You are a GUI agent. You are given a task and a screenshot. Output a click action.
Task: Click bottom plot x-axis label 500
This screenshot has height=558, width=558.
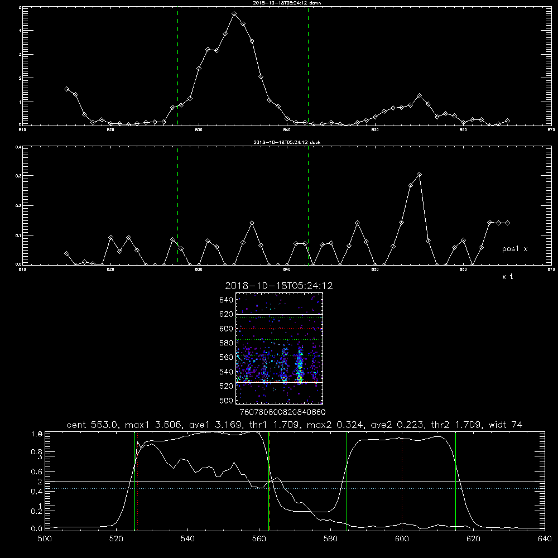45,539
